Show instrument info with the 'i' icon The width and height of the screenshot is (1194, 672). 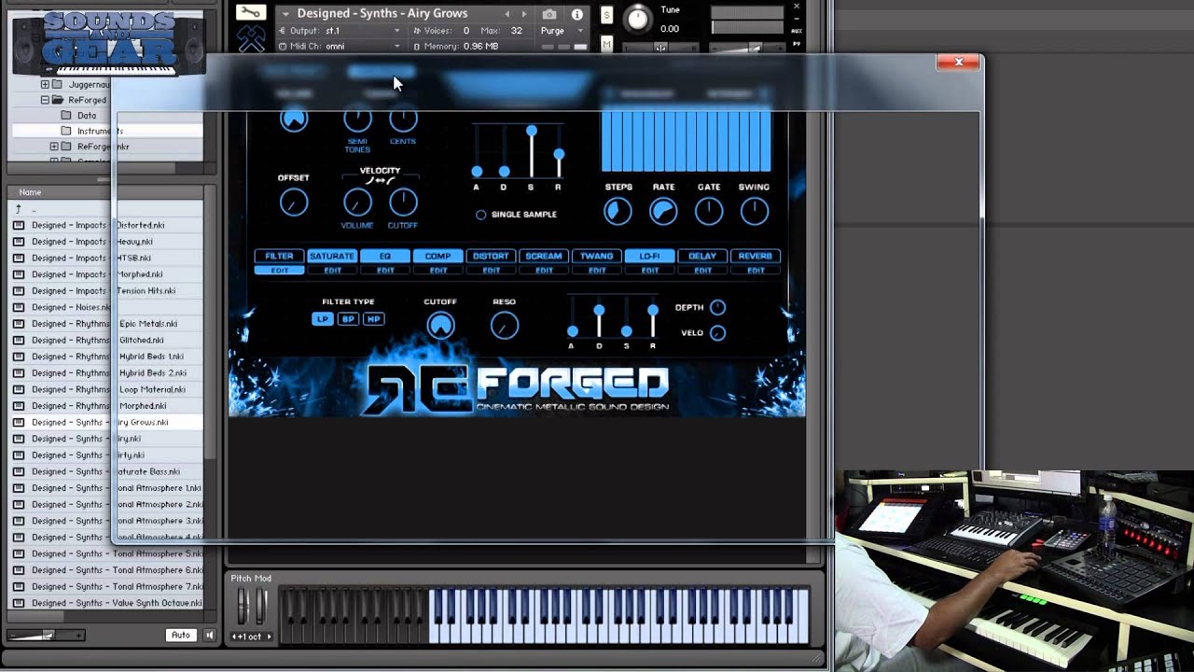pyautogui.click(x=577, y=14)
